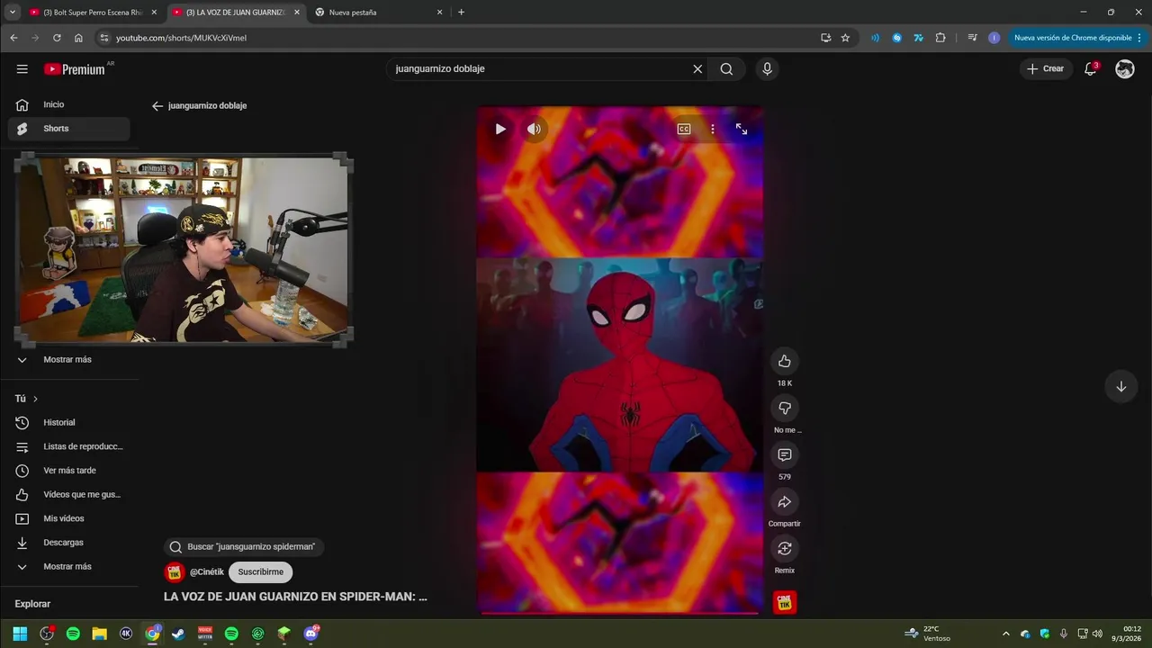Expand the Mostrar más under Descargas

(68, 566)
